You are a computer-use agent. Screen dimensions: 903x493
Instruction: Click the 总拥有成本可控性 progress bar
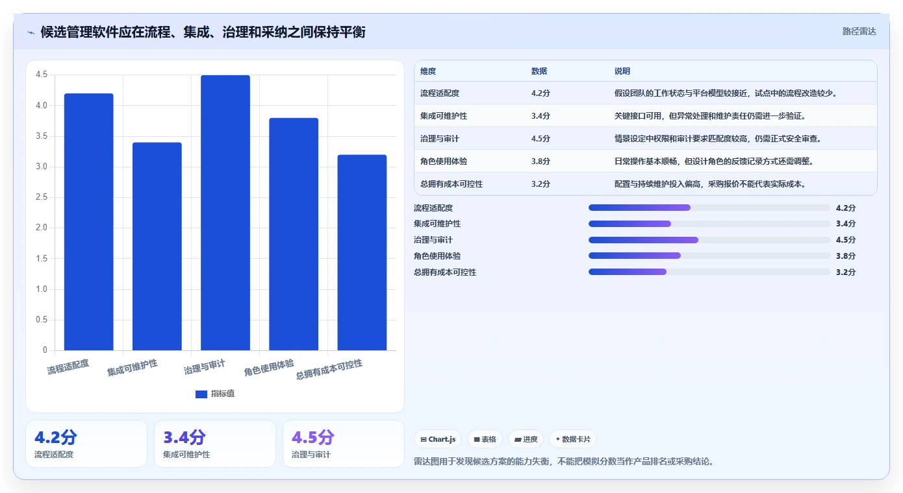pos(709,272)
